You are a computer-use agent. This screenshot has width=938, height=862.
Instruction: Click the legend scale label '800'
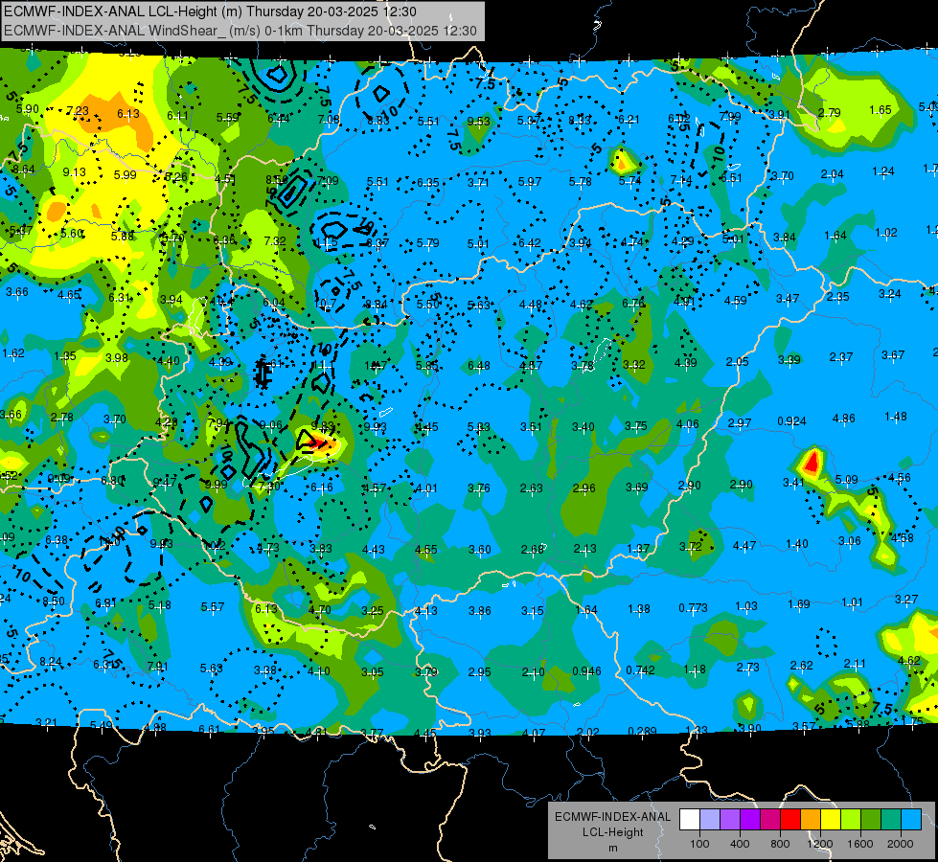[780, 844]
